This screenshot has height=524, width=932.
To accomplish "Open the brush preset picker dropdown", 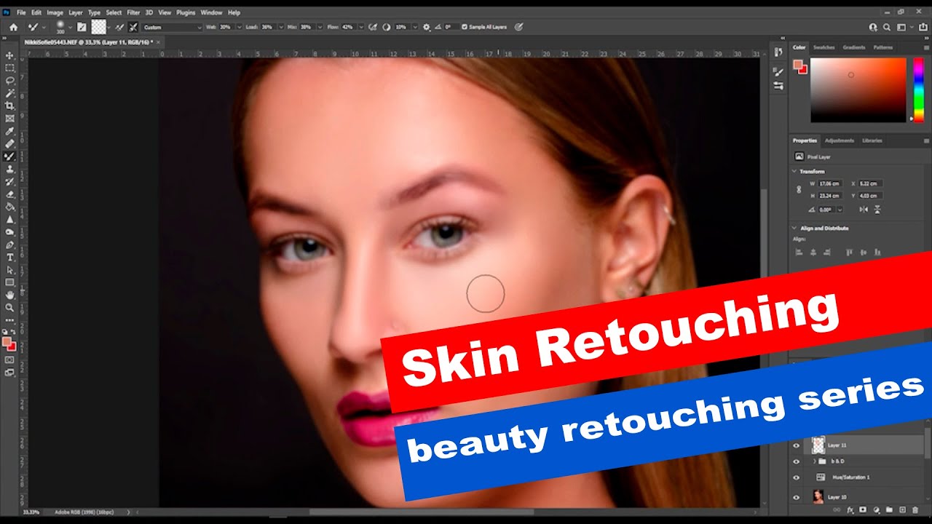I will pyautogui.click(x=71, y=27).
